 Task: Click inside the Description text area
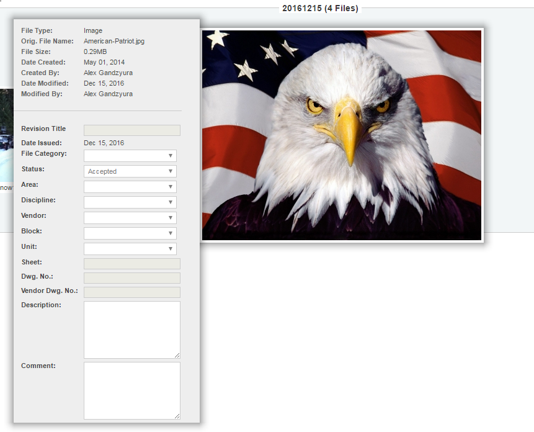coord(132,330)
